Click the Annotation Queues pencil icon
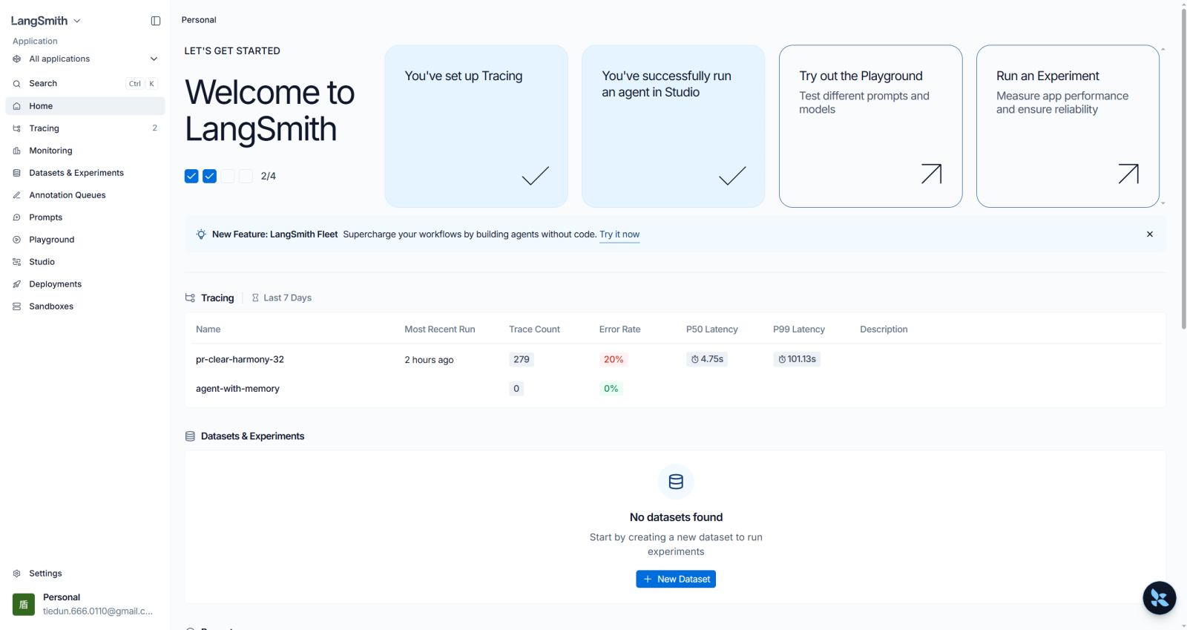 pyautogui.click(x=16, y=195)
